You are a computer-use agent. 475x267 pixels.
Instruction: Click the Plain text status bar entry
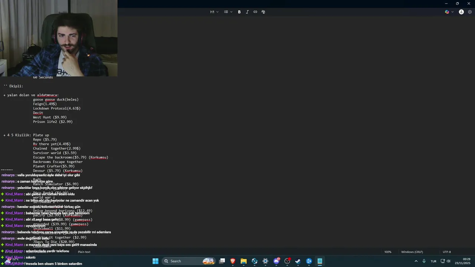(84, 252)
